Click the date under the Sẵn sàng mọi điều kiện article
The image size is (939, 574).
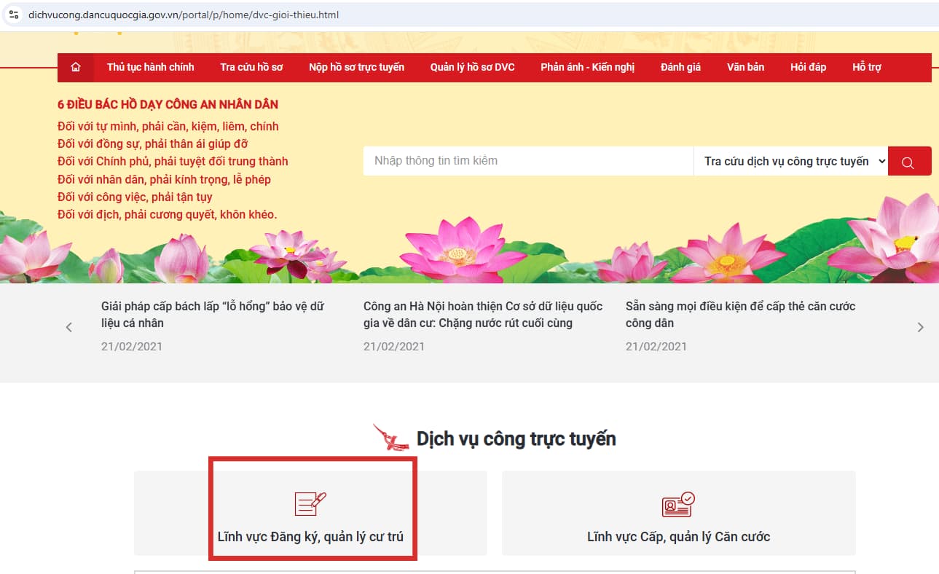tap(656, 347)
